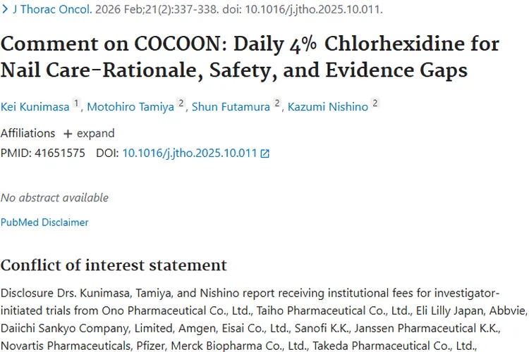Click affiliation superscript 2 after Tamiya

(181, 104)
